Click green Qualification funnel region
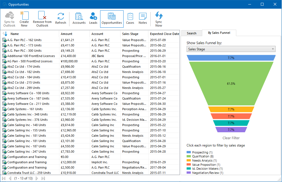 pyautogui.click(x=231, y=84)
